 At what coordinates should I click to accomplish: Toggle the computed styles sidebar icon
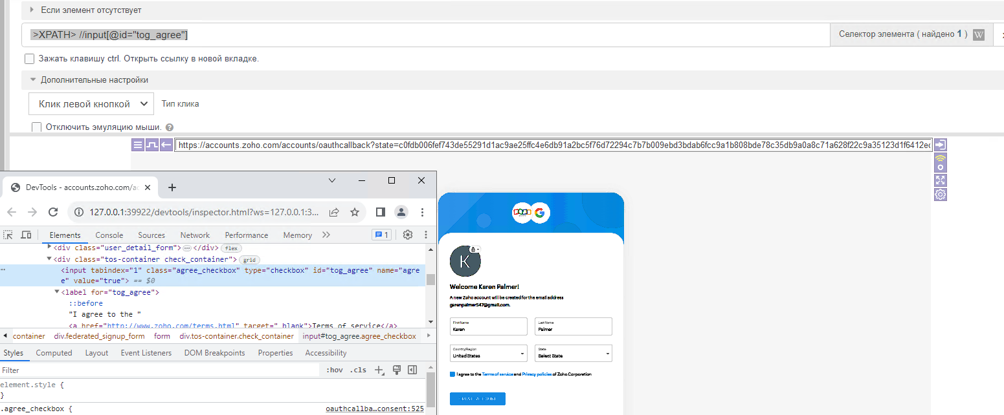[412, 370]
